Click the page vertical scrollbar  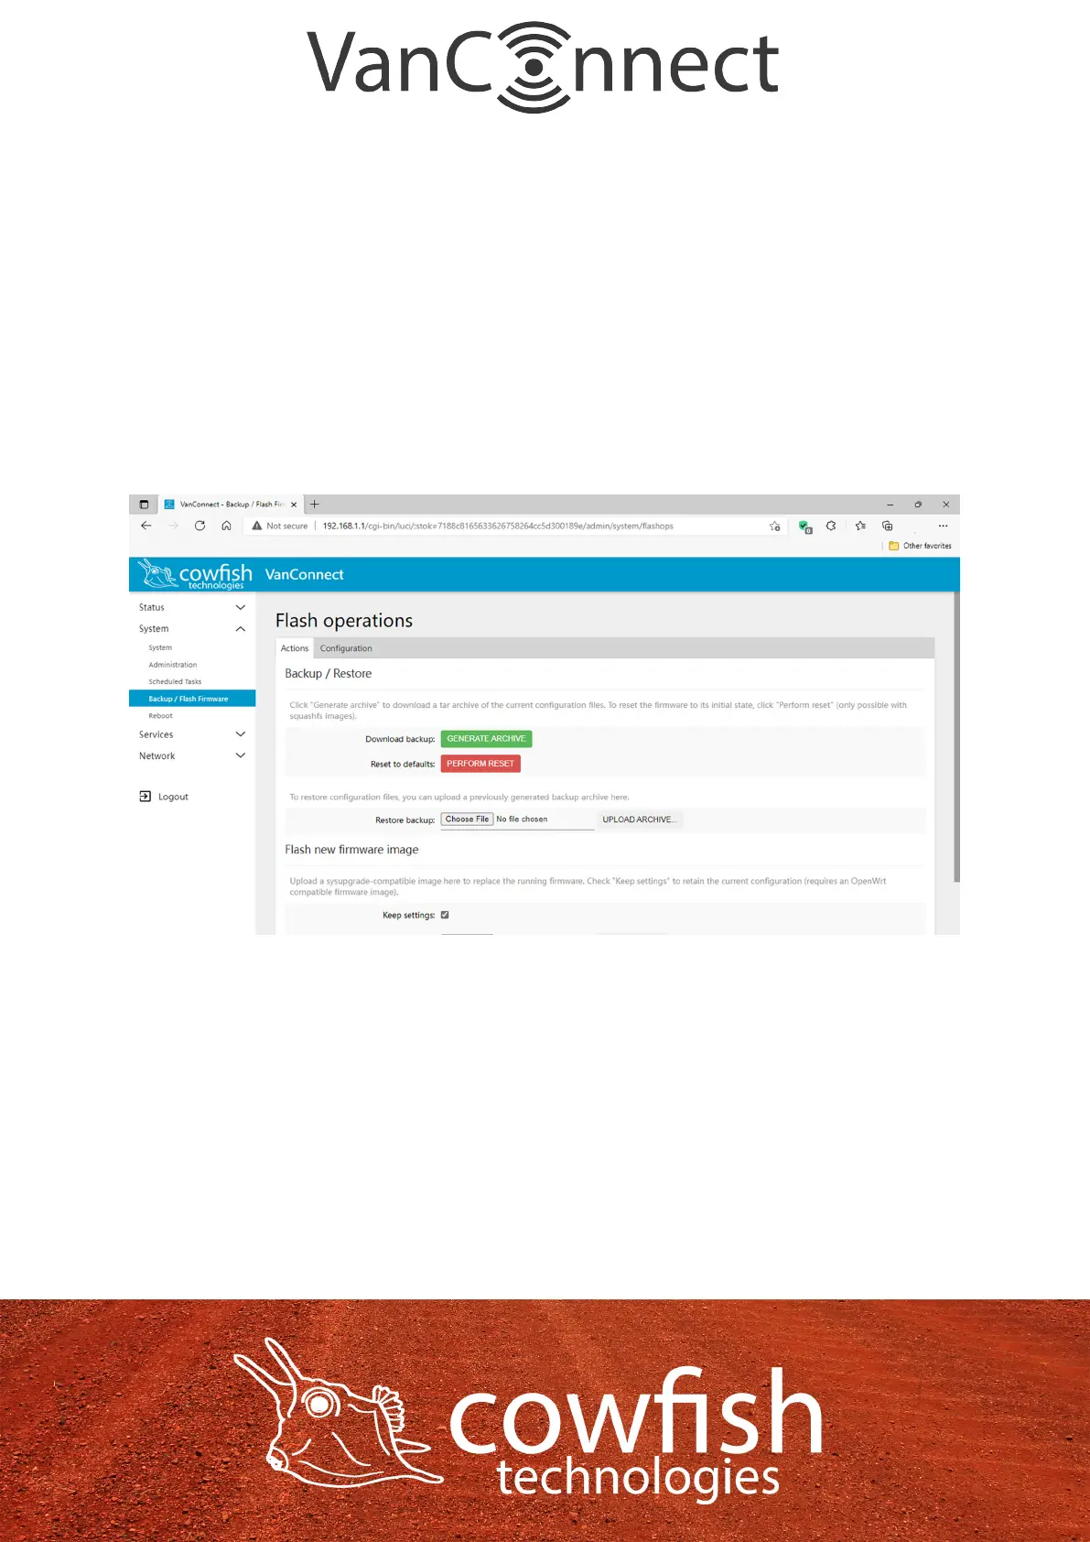(956, 737)
